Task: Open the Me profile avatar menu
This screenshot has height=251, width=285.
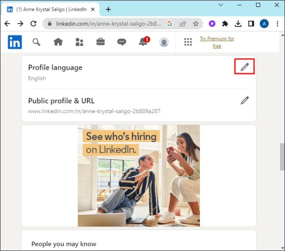Action: (164, 42)
